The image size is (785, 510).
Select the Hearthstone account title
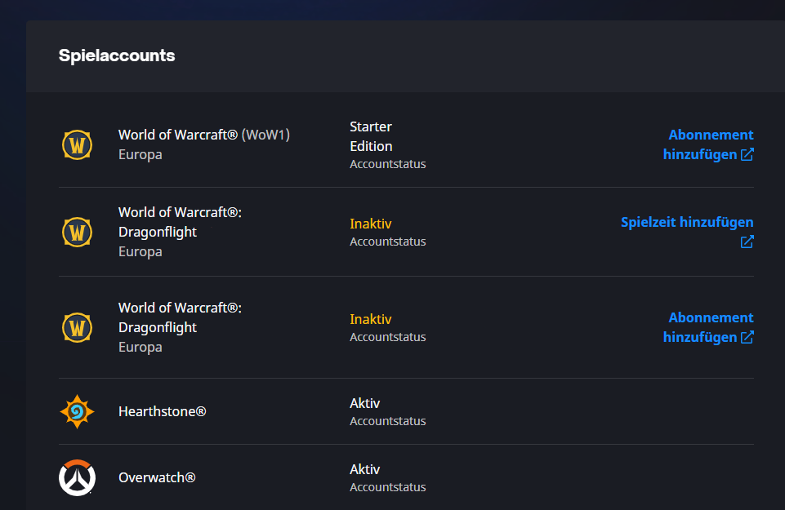tap(162, 411)
